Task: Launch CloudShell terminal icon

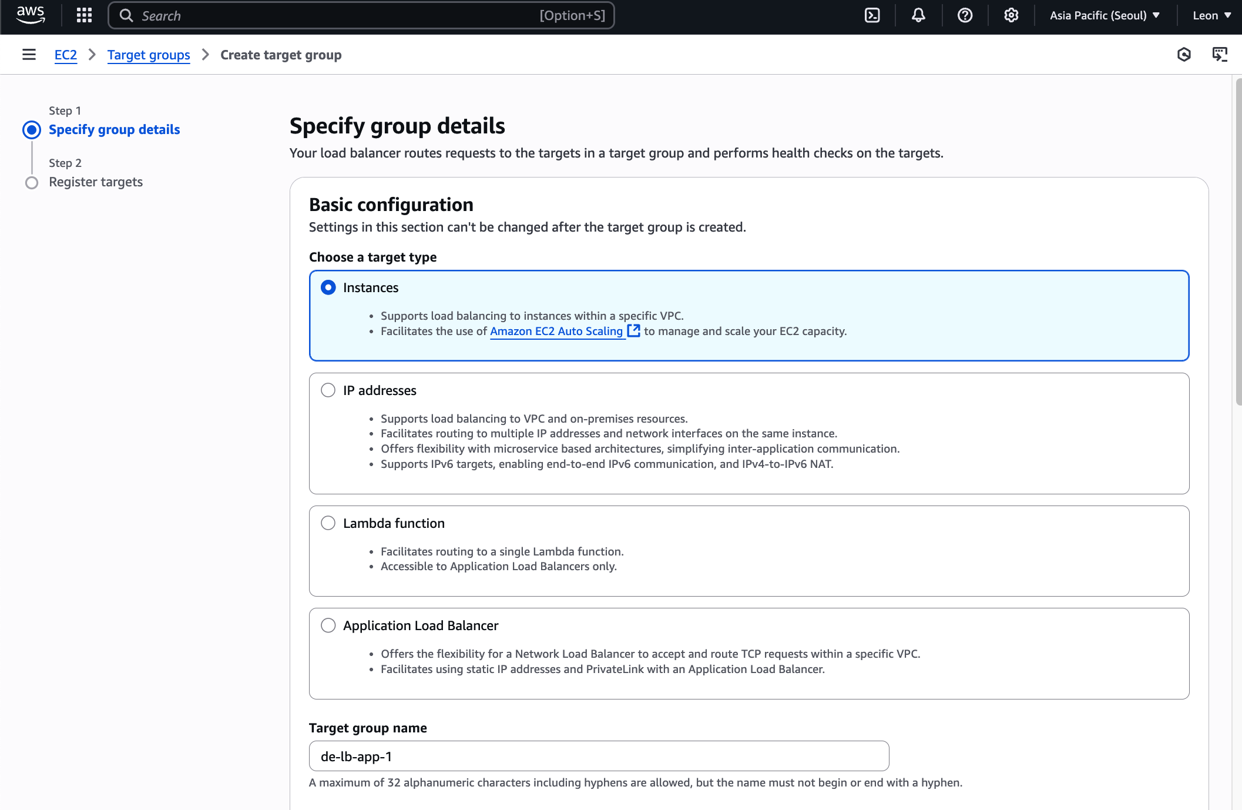Action: tap(872, 15)
